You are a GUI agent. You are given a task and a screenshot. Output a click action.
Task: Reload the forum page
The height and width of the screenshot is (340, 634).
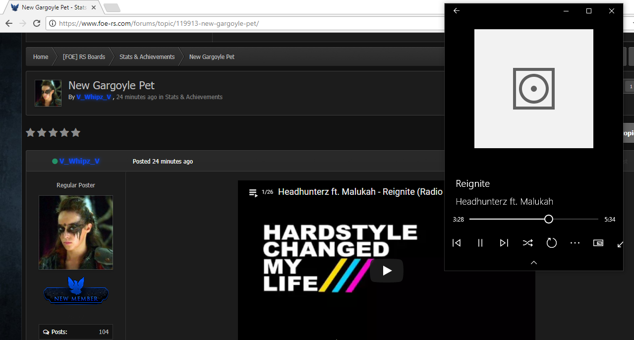37,23
